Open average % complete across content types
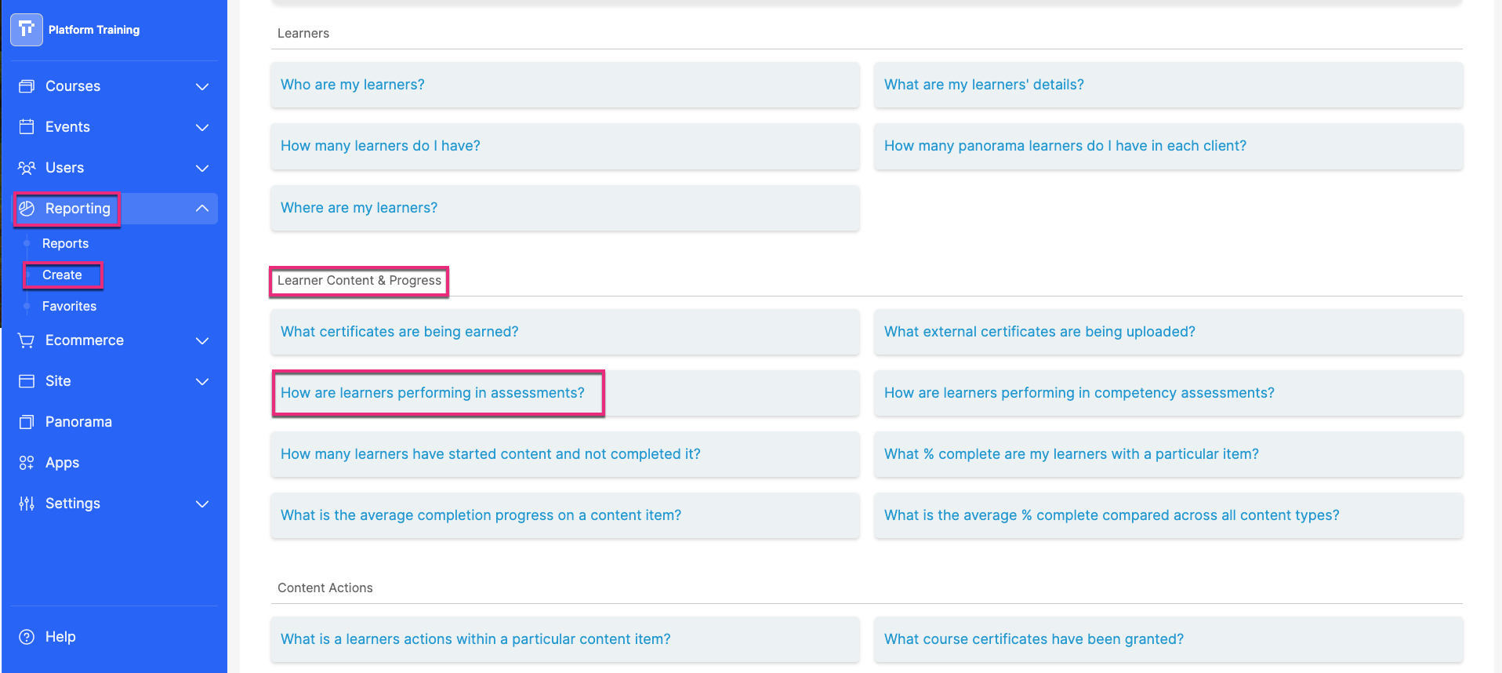Viewport: 1502px width, 673px height. tap(1169, 515)
